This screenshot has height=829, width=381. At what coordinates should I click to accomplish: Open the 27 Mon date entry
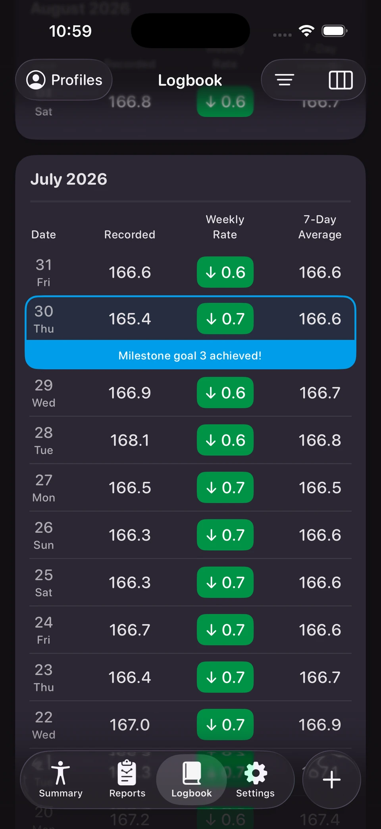tap(44, 488)
